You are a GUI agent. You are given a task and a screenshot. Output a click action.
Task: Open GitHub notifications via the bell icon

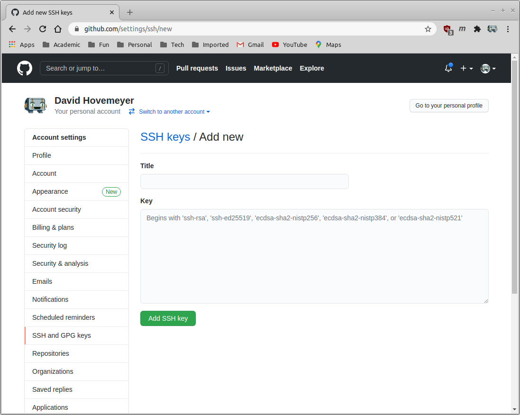pyautogui.click(x=448, y=68)
